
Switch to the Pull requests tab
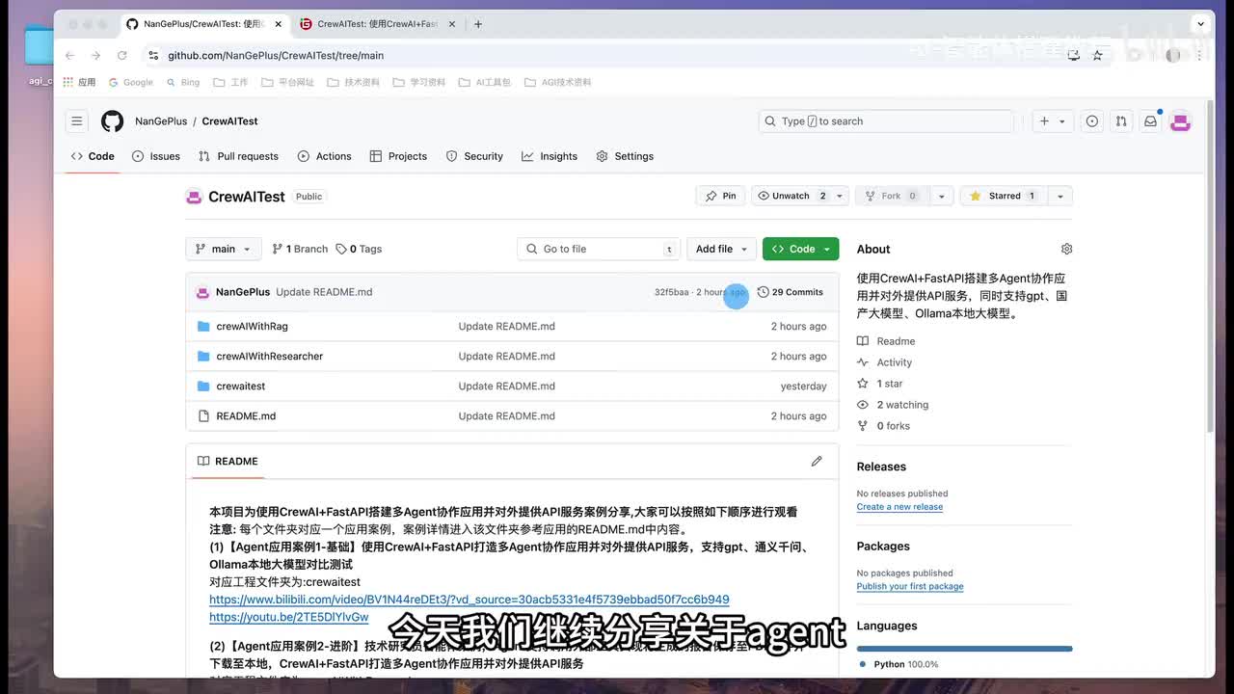238,156
